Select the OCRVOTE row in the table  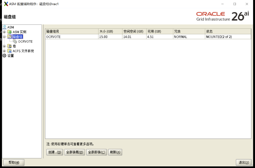tap(148, 37)
